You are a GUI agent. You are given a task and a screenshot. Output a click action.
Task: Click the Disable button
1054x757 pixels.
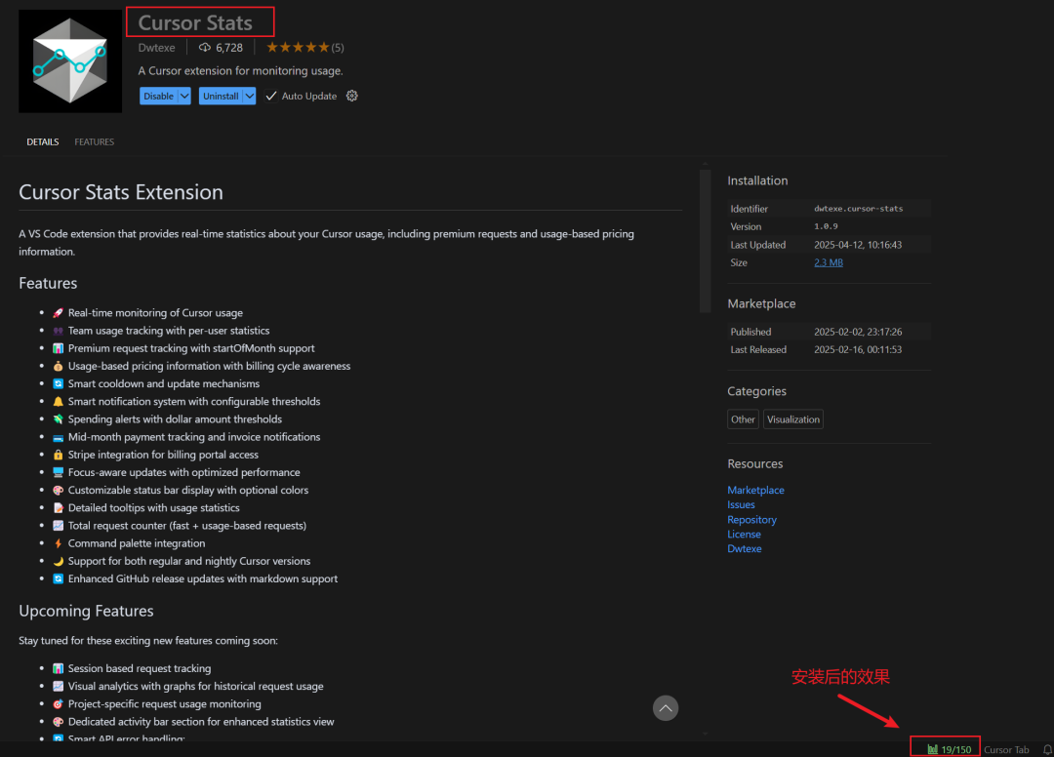click(159, 96)
